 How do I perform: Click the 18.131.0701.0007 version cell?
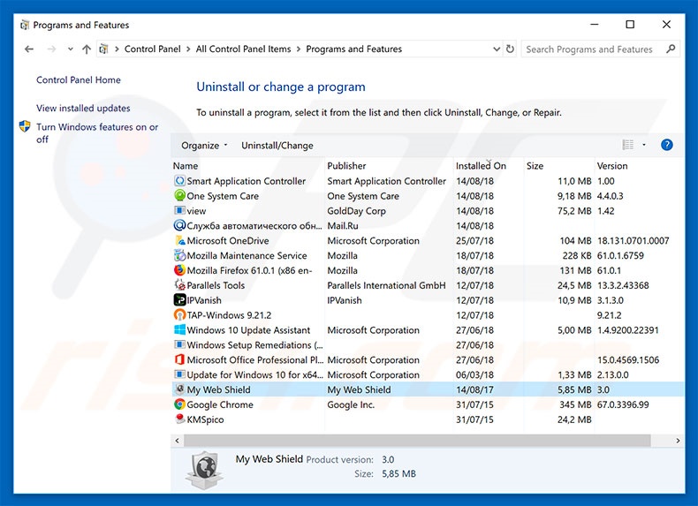point(633,241)
